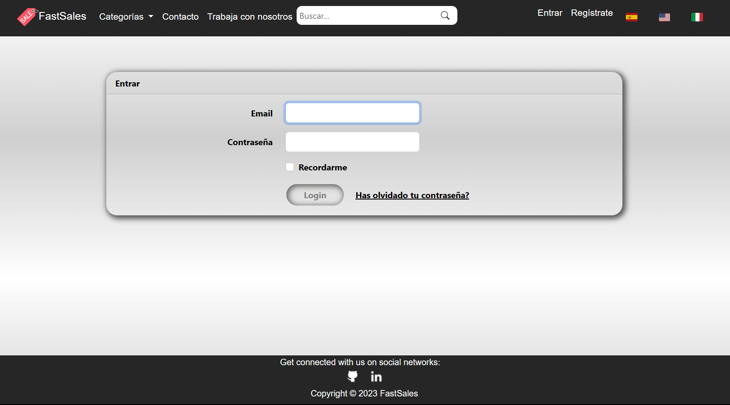
Task: Focus the Contraseña password field
Action: click(x=352, y=142)
